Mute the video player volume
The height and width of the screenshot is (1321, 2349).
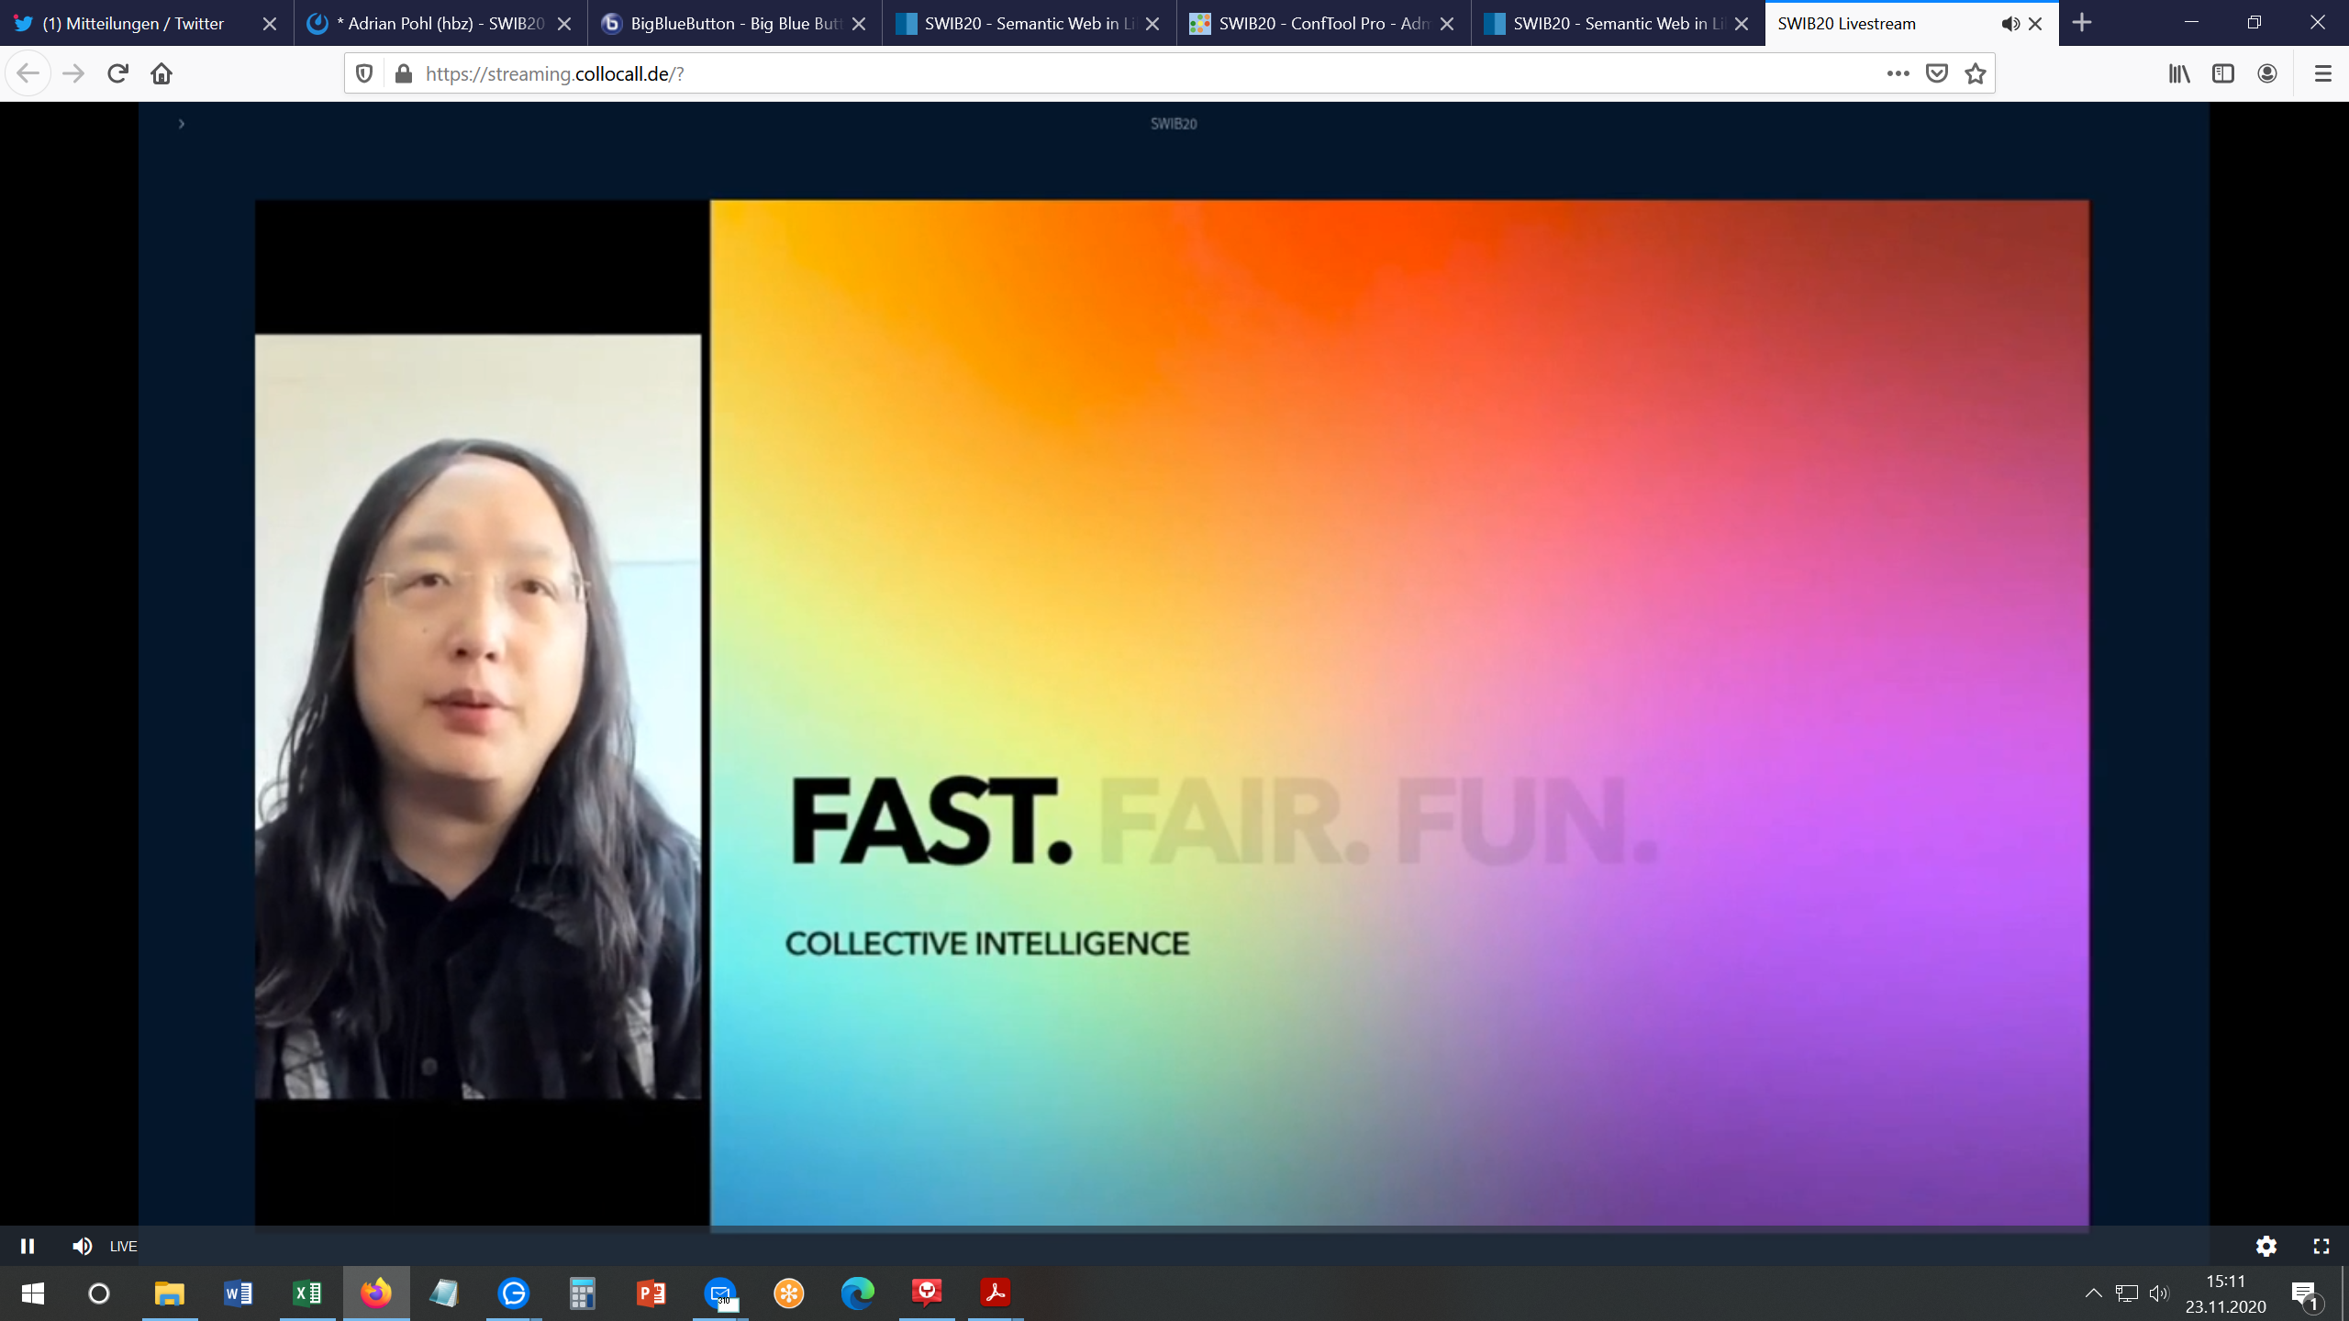click(82, 1246)
